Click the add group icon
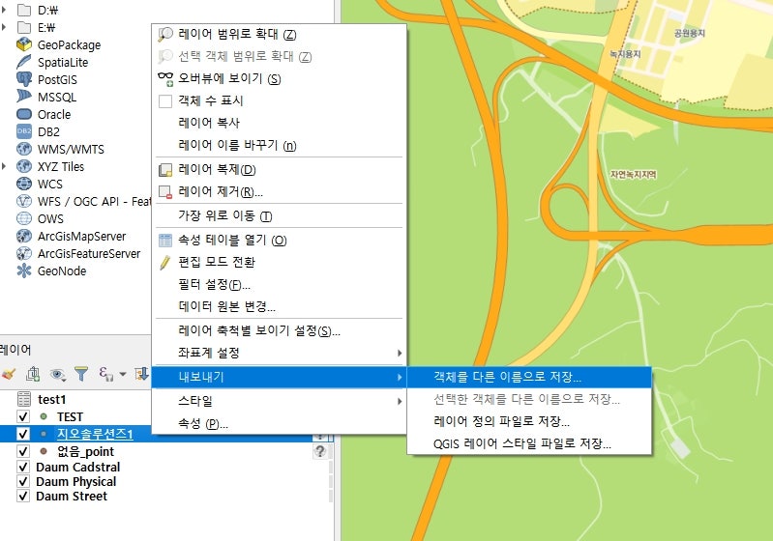The height and width of the screenshot is (541, 773). click(33, 374)
